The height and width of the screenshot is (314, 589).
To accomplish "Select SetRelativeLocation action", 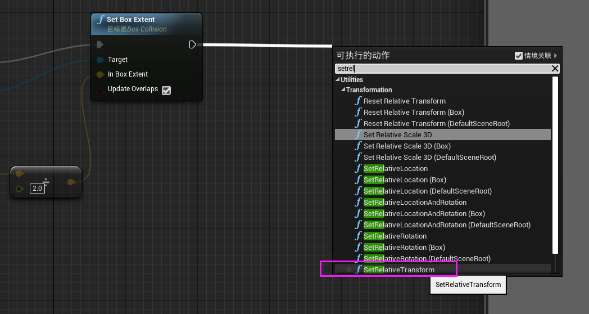I will pyautogui.click(x=396, y=168).
